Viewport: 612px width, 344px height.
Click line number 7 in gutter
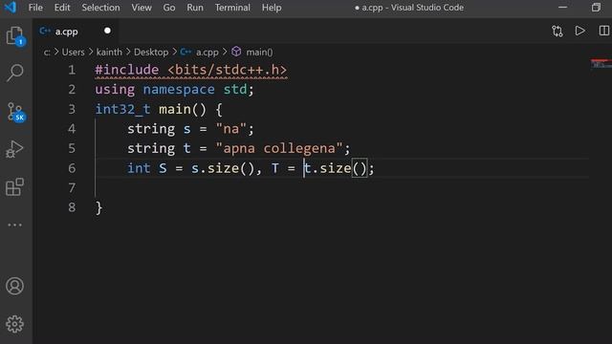72,187
